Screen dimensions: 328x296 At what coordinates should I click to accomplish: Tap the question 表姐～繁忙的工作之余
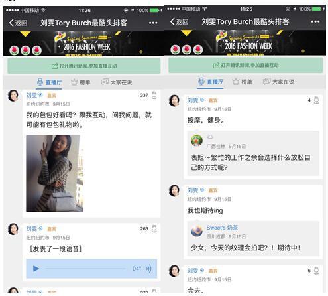[250, 163]
